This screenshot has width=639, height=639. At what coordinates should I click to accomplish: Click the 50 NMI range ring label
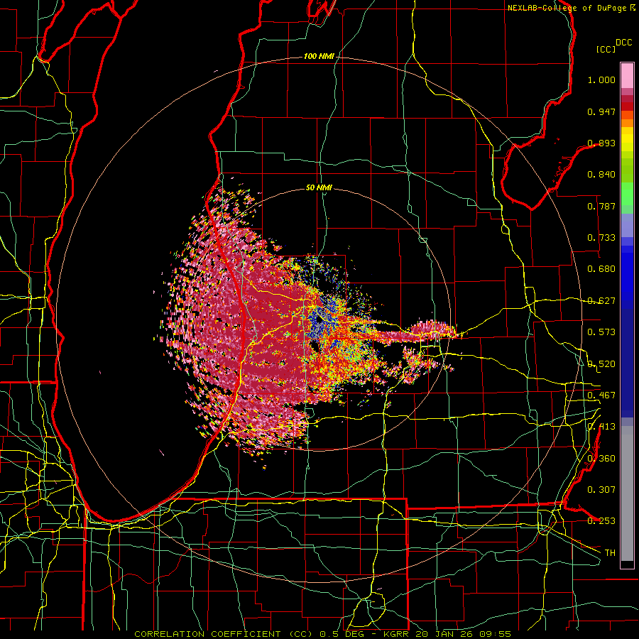pyautogui.click(x=319, y=187)
